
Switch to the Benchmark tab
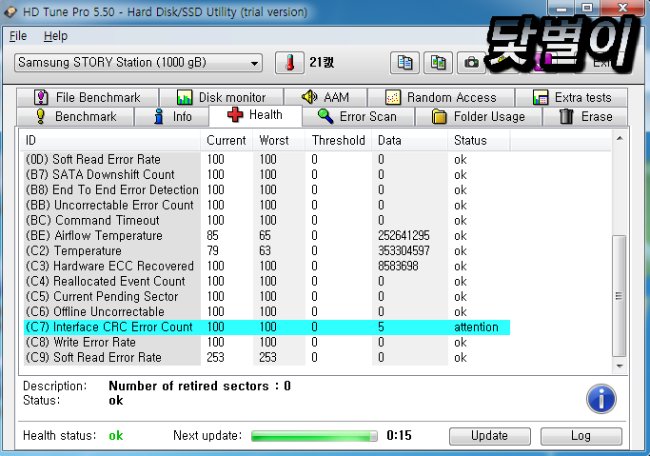pos(75,116)
